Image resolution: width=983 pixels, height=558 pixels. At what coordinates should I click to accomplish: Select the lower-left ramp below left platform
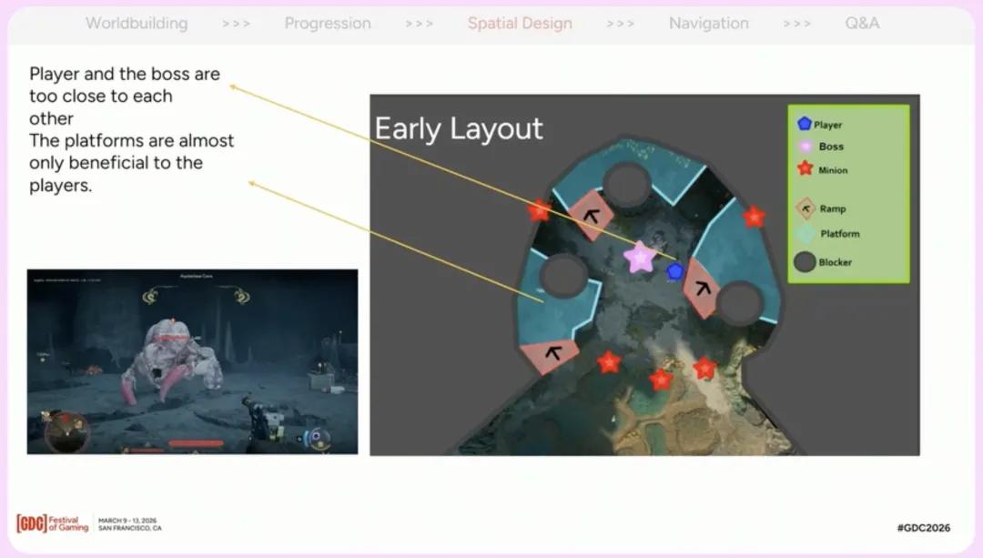(x=550, y=355)
